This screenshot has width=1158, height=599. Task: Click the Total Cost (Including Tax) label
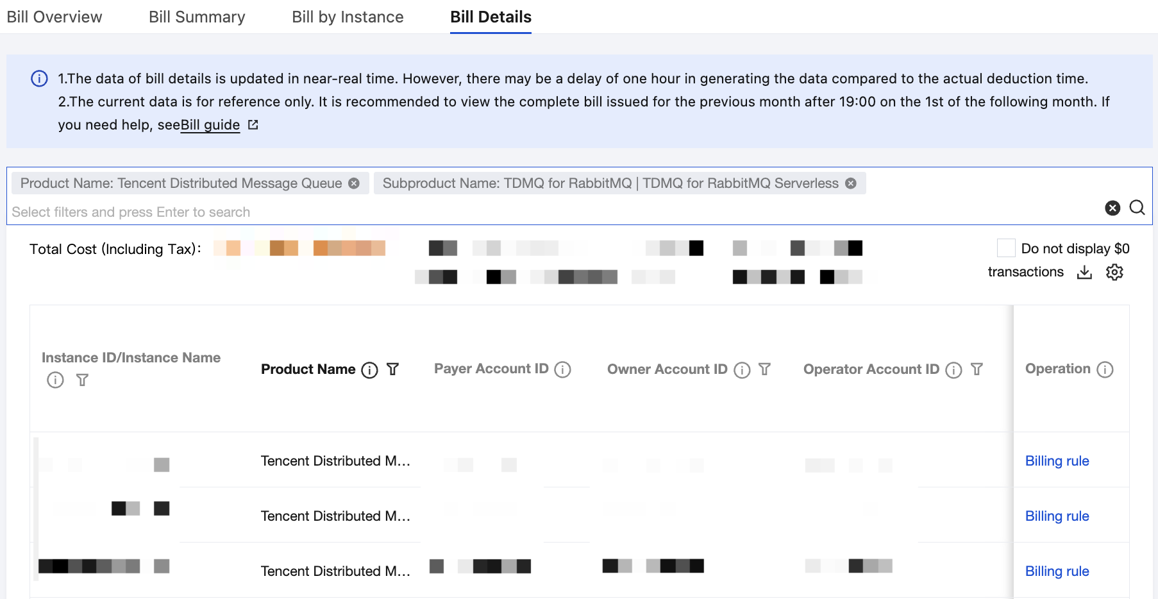pos(115,249)
